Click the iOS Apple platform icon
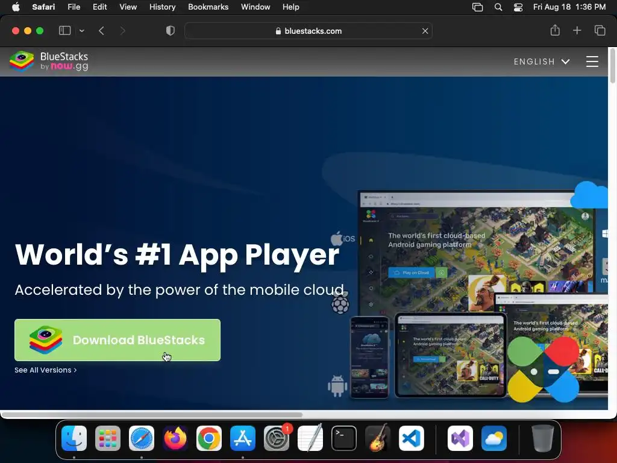The image size is (617, 463). [343, 238]
